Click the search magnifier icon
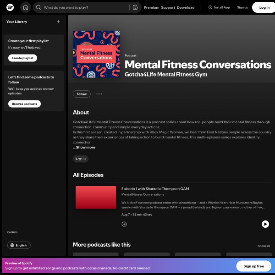 coord(38,7)
